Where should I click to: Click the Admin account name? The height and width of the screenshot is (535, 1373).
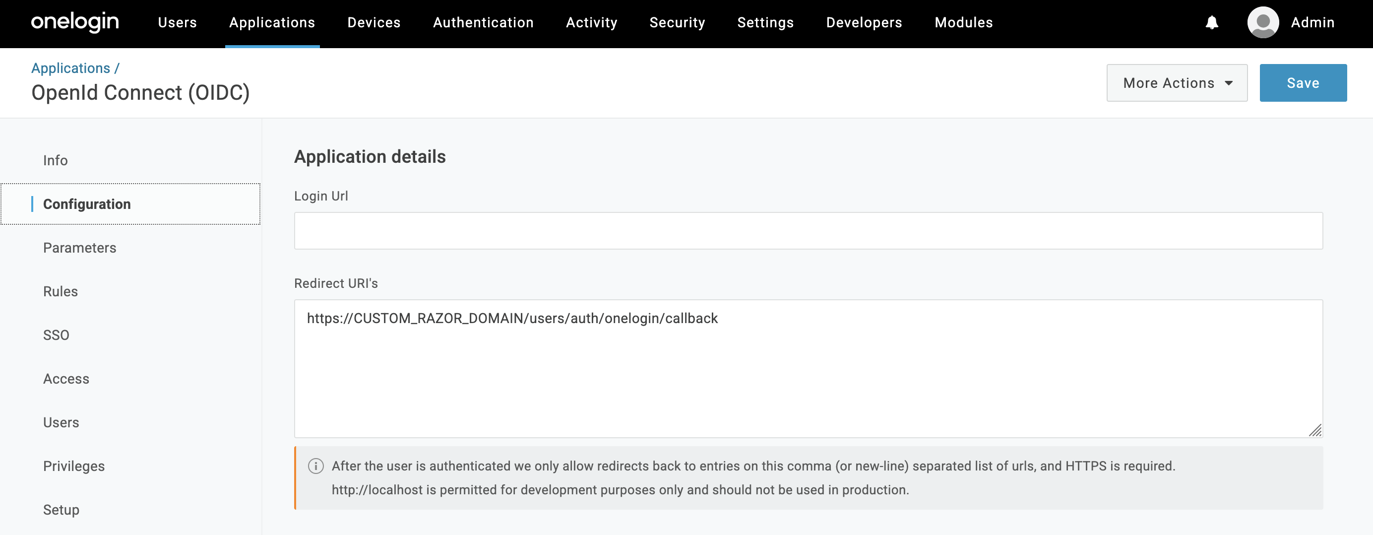(x=1312, y=22)
